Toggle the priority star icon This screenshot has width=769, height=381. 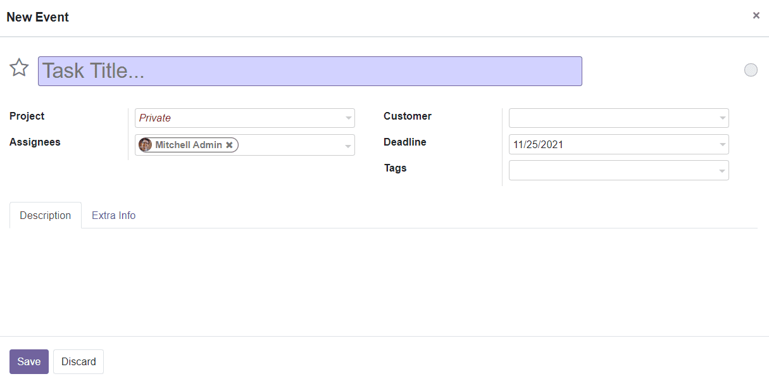tap(19, 68)
